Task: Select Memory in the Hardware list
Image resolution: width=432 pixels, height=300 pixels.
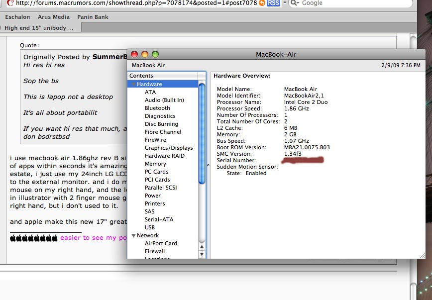Action: pos(155,164)
